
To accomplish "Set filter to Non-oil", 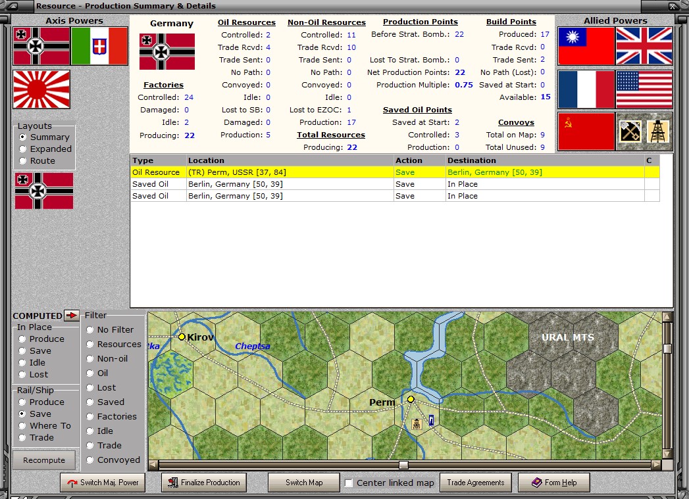I will pyautogui.click(x=107, y=358).
